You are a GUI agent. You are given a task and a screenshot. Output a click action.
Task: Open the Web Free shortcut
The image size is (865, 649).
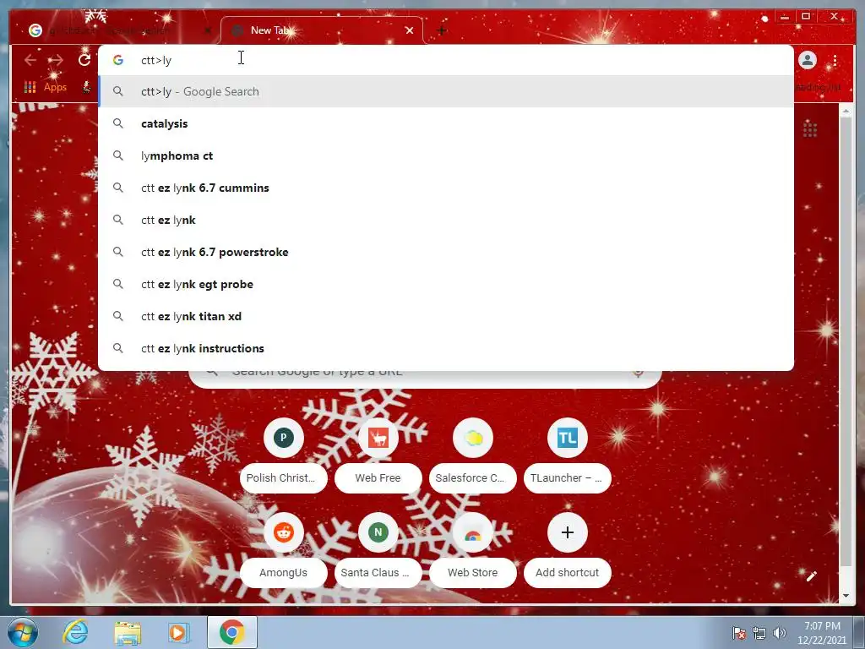point(378,455)
